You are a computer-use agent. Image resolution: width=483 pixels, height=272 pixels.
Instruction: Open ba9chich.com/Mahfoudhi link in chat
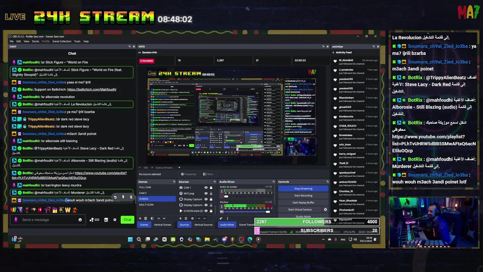click(x=92, y=90)
